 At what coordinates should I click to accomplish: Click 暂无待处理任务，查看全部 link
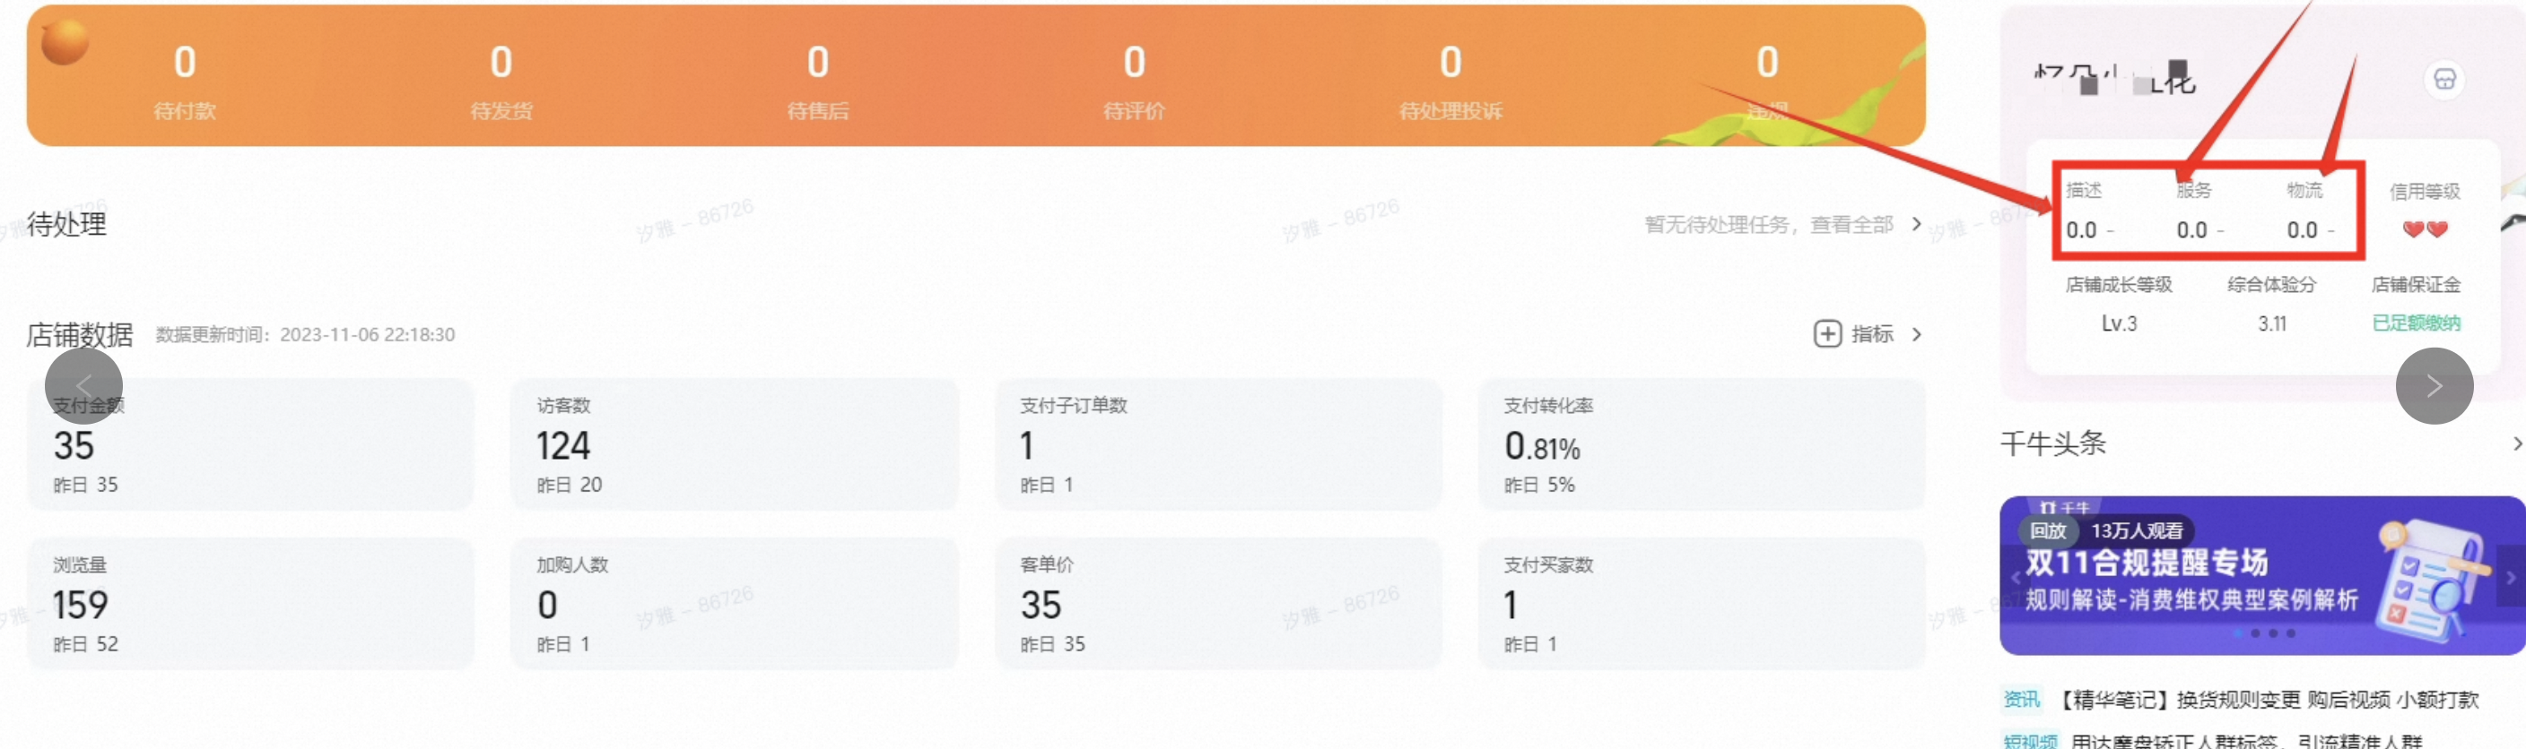click(x=1768, y=224)
